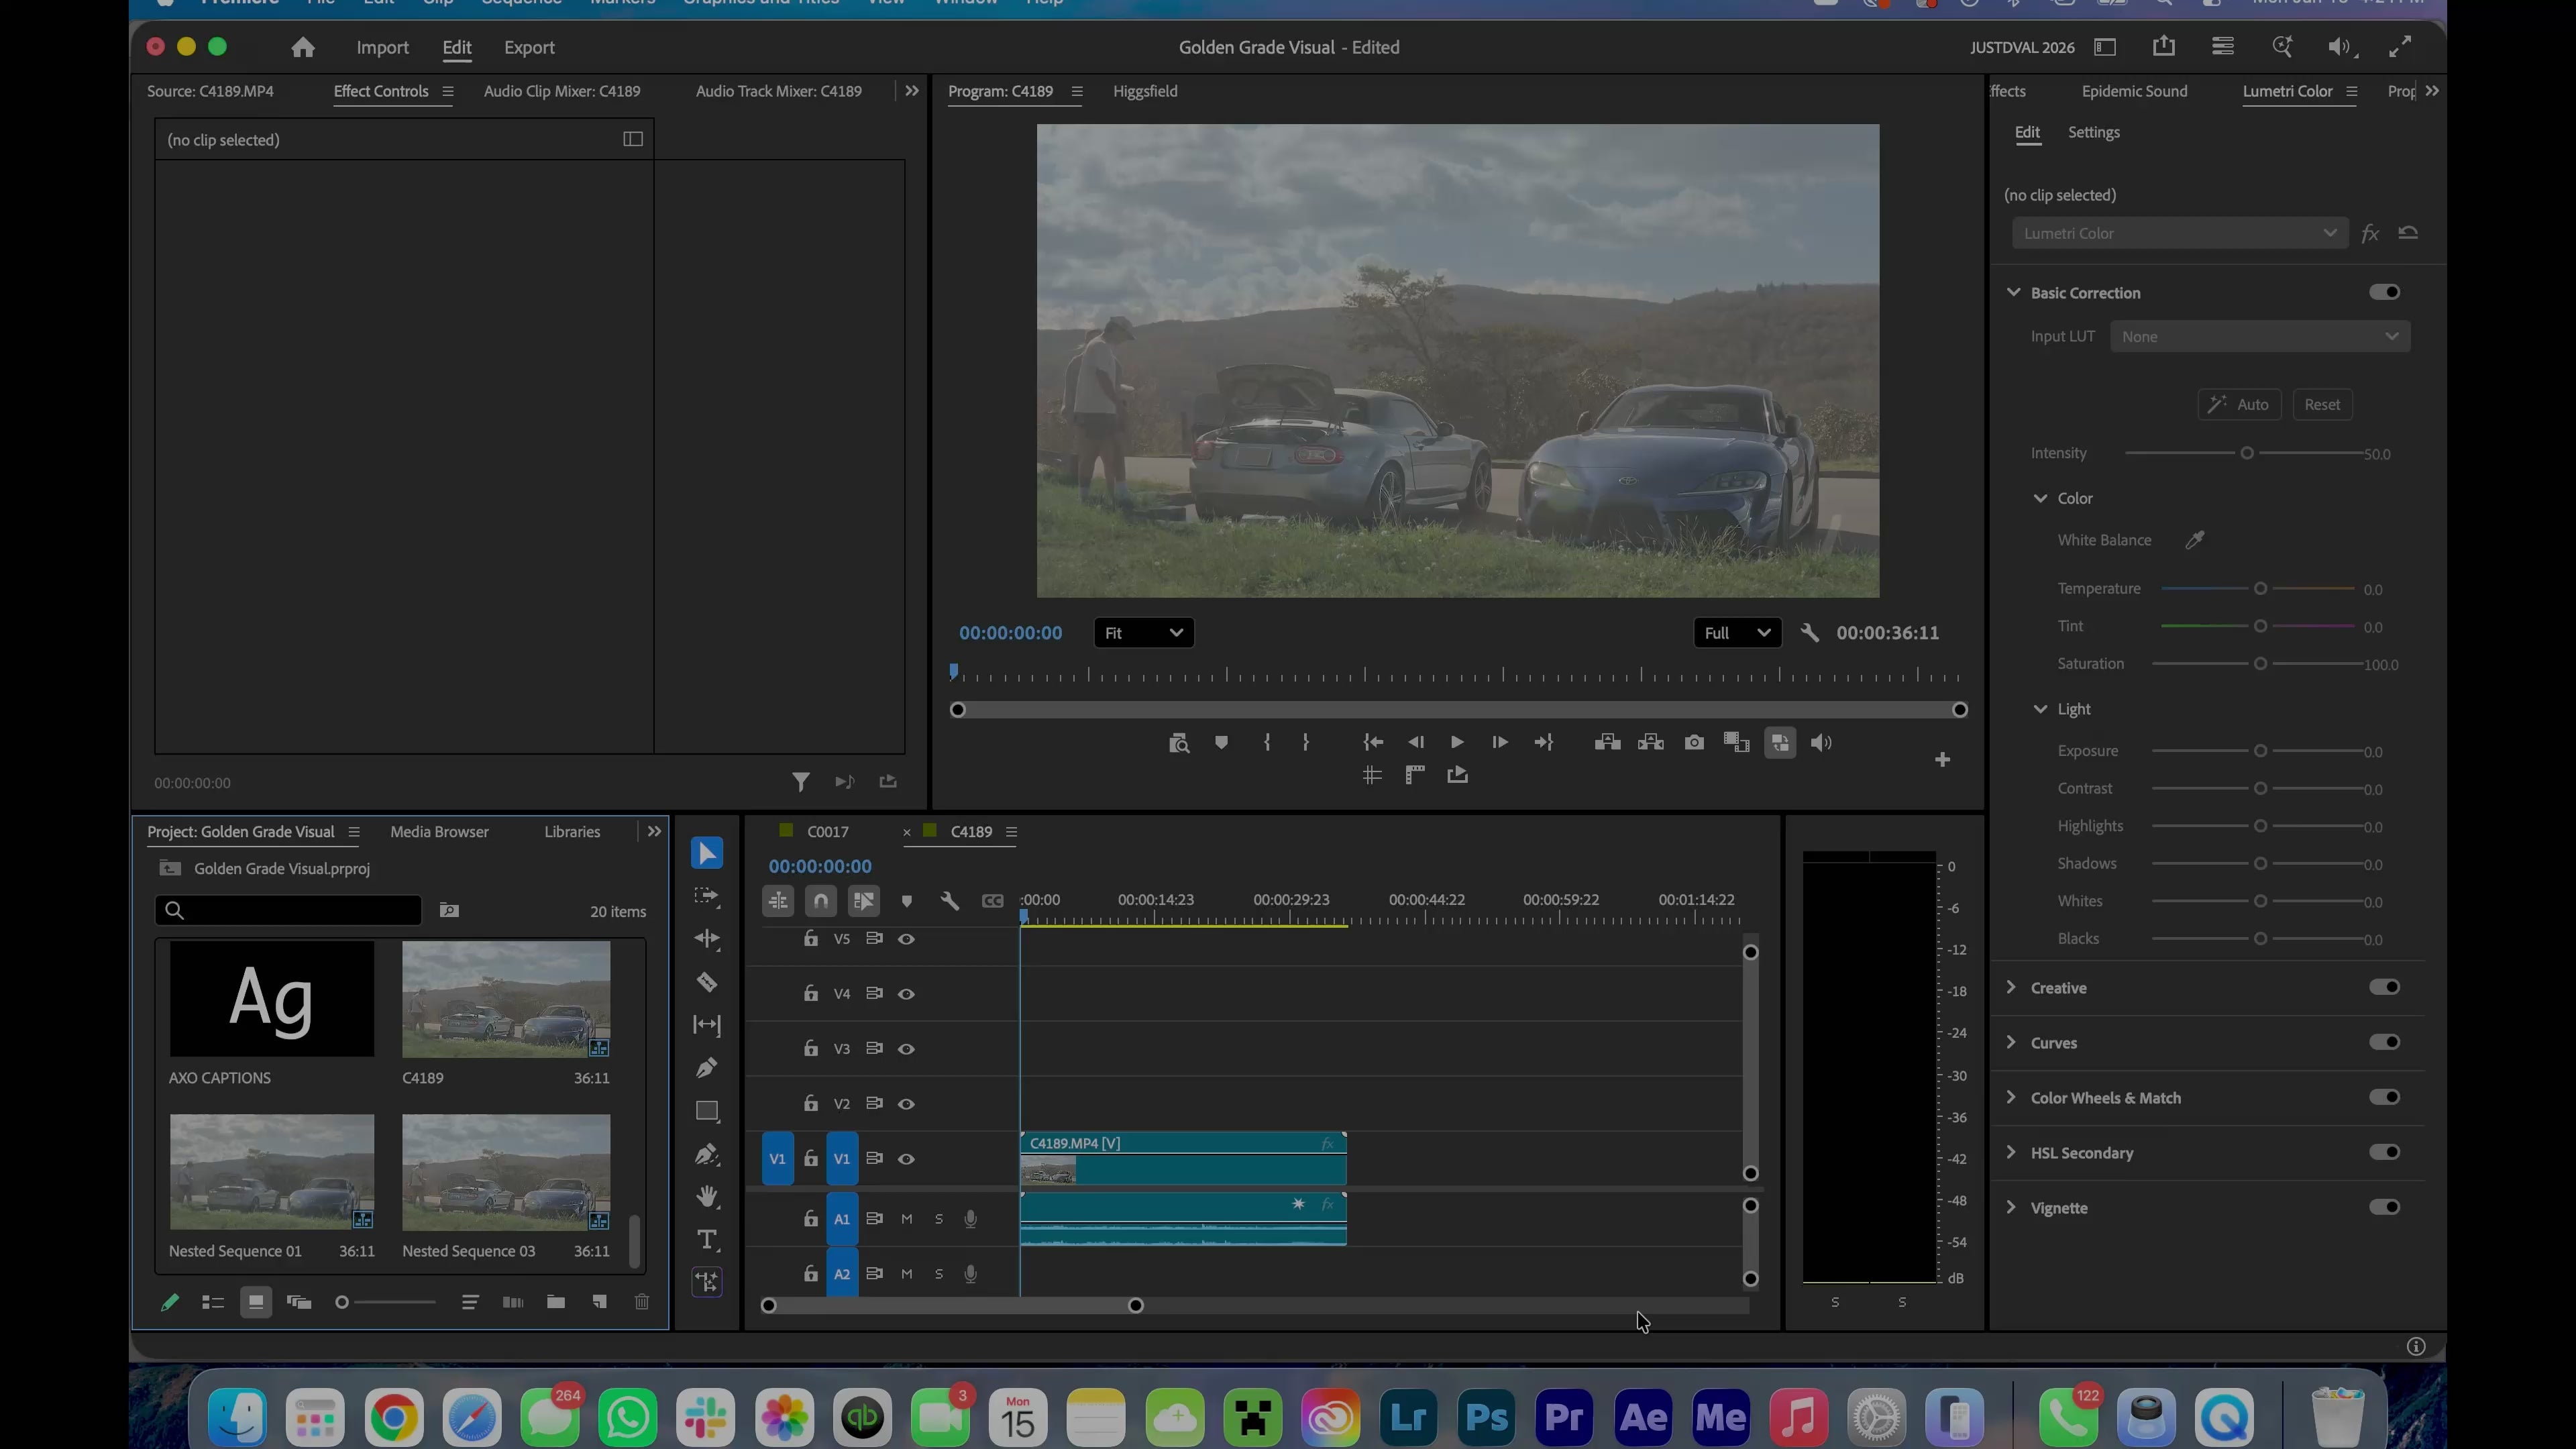Image resolution: width=2576 pixels, height=1449 pixels.
Task: Expand the Vignette section
Action: (2011, 1207)
